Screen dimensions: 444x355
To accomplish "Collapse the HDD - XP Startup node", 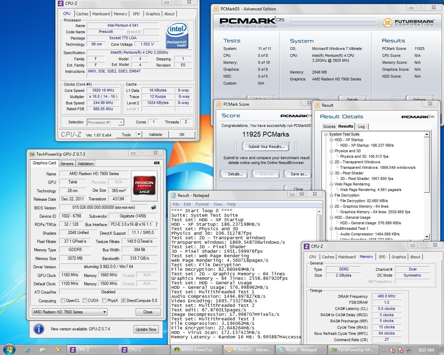I will coord(332,140).
